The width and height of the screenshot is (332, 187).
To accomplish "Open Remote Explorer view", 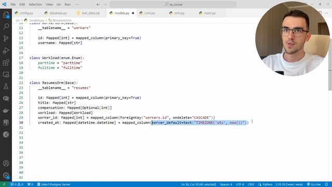I will 6,75.
